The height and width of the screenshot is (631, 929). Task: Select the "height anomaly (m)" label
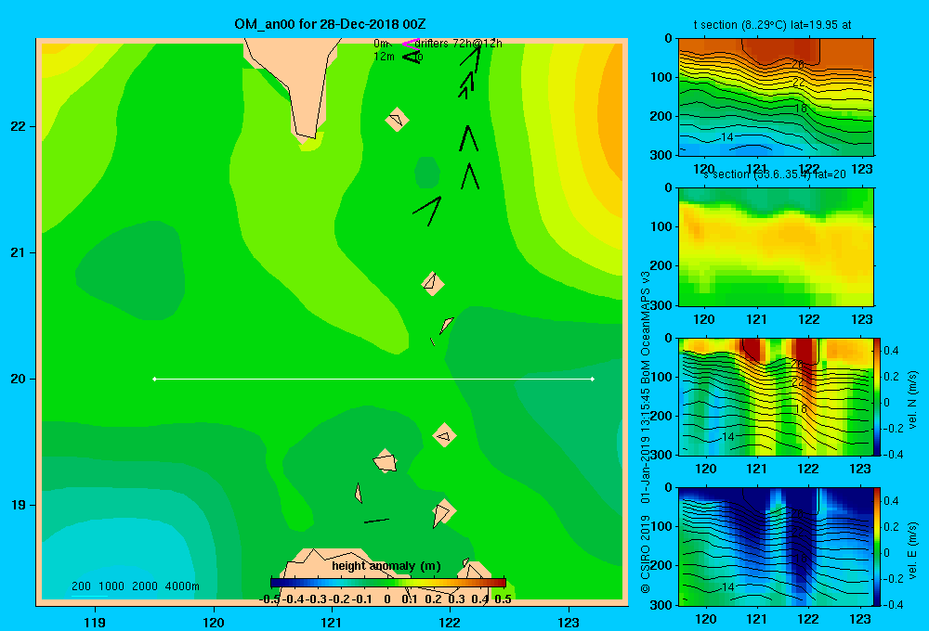(386, 566)
